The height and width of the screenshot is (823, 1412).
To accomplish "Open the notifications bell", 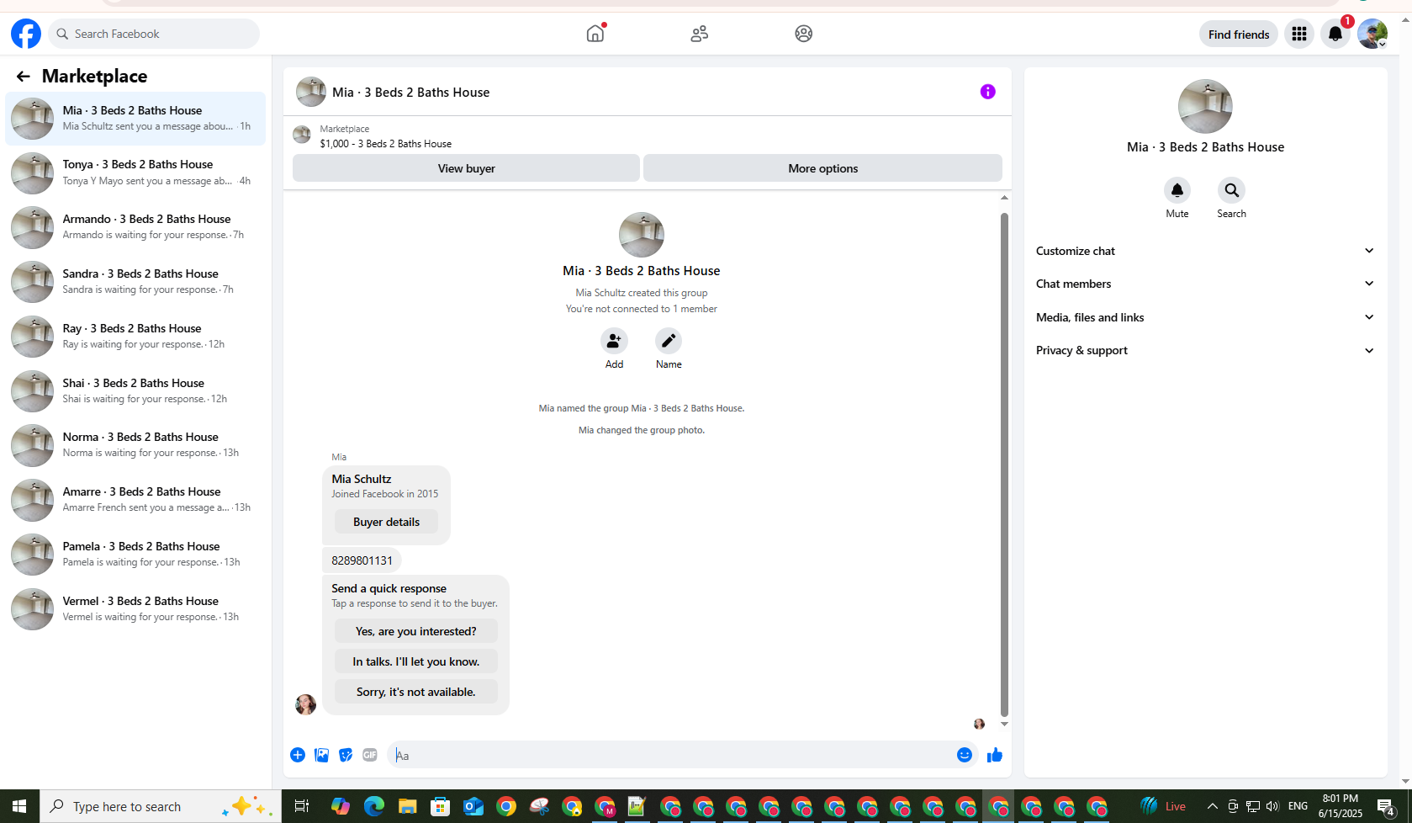I will click(1335, 34).
